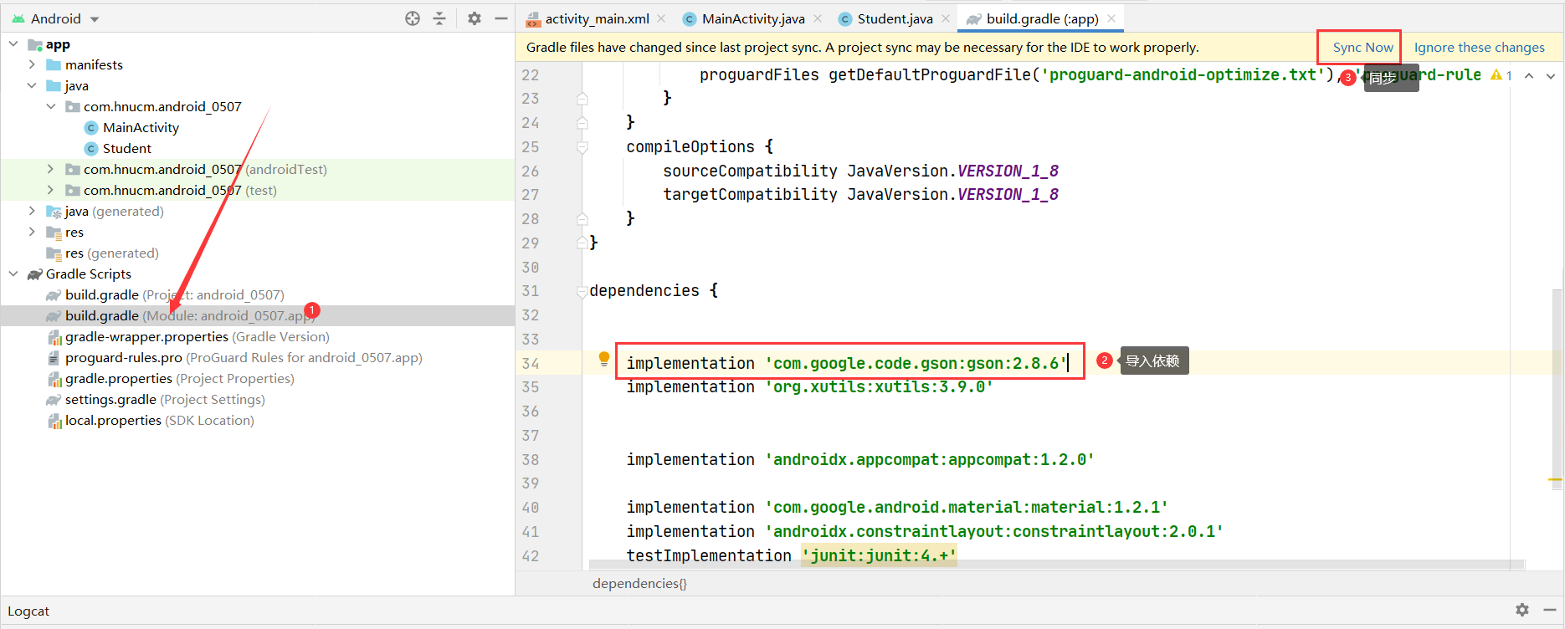Image resolution: width=1565 pixels, height=629 pixels.
Task: Click Ignore these changes link
Action: coord(1479,48)
